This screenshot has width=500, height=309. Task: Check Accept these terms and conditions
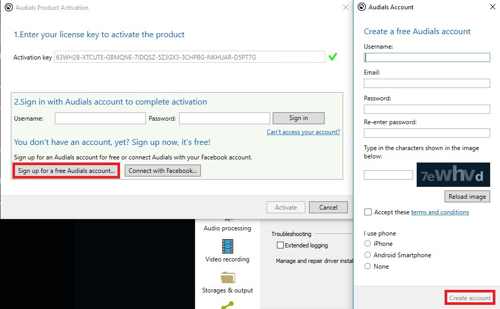368,212
